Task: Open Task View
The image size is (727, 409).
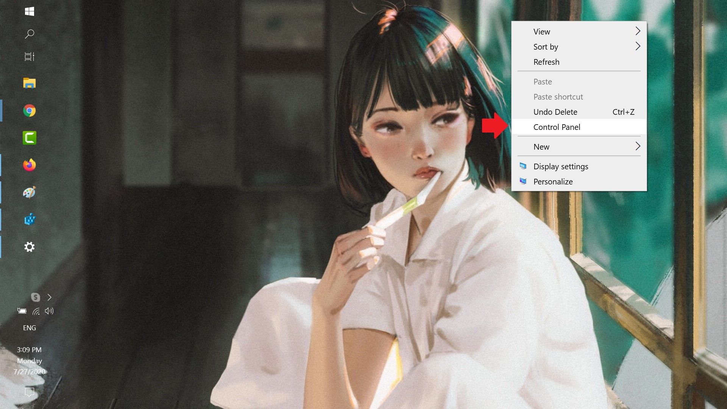Action: pos(30,57)
